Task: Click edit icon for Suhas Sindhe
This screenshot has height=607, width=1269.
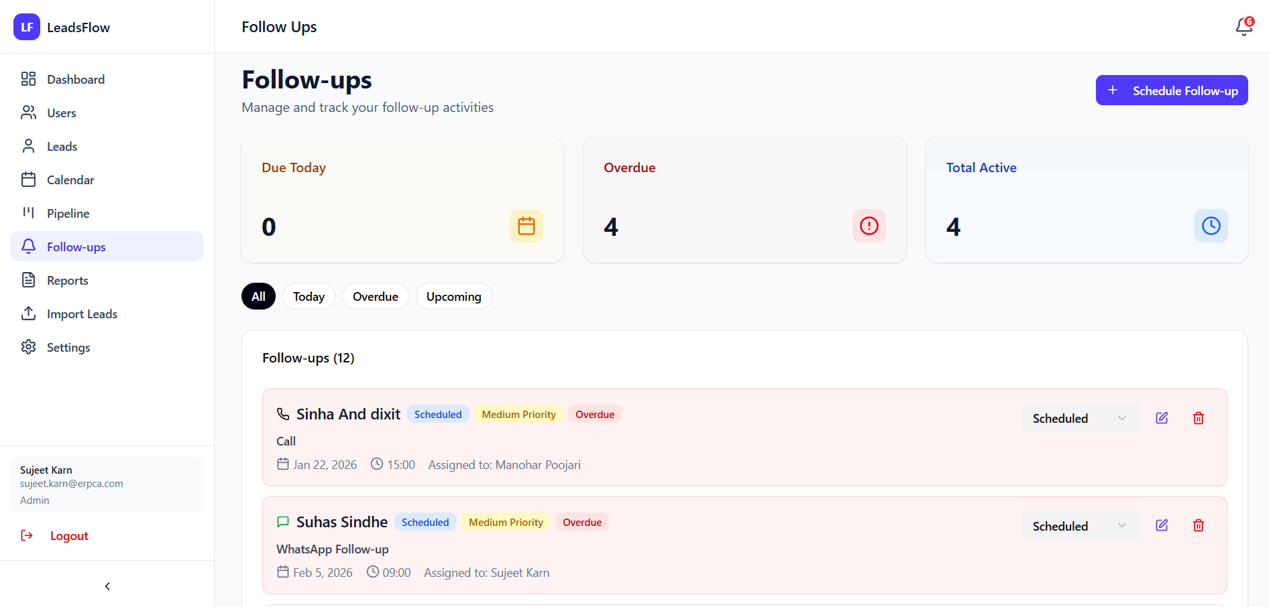Action: 1162,526
